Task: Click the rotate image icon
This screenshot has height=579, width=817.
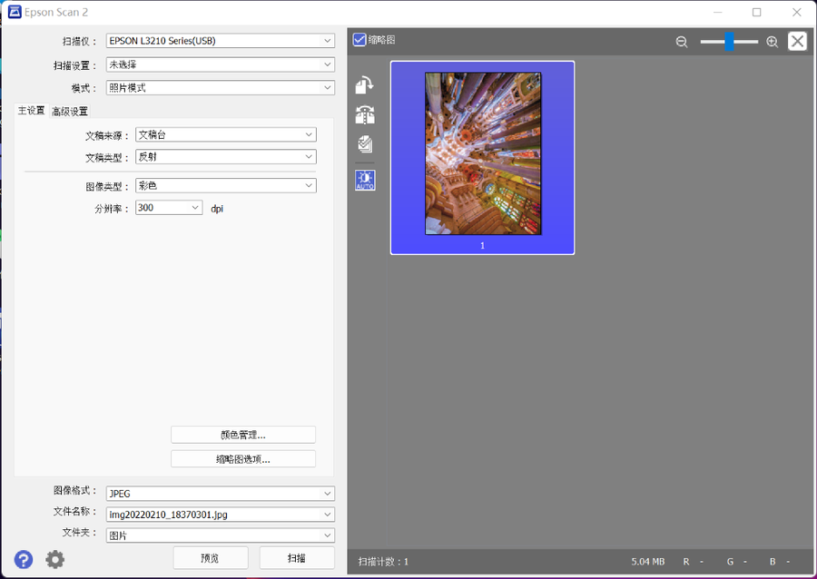Action: [365, 85]
